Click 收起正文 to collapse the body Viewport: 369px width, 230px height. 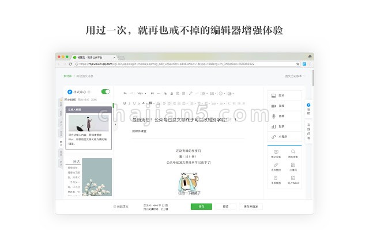pyautogui.click(x=121, y=206)
